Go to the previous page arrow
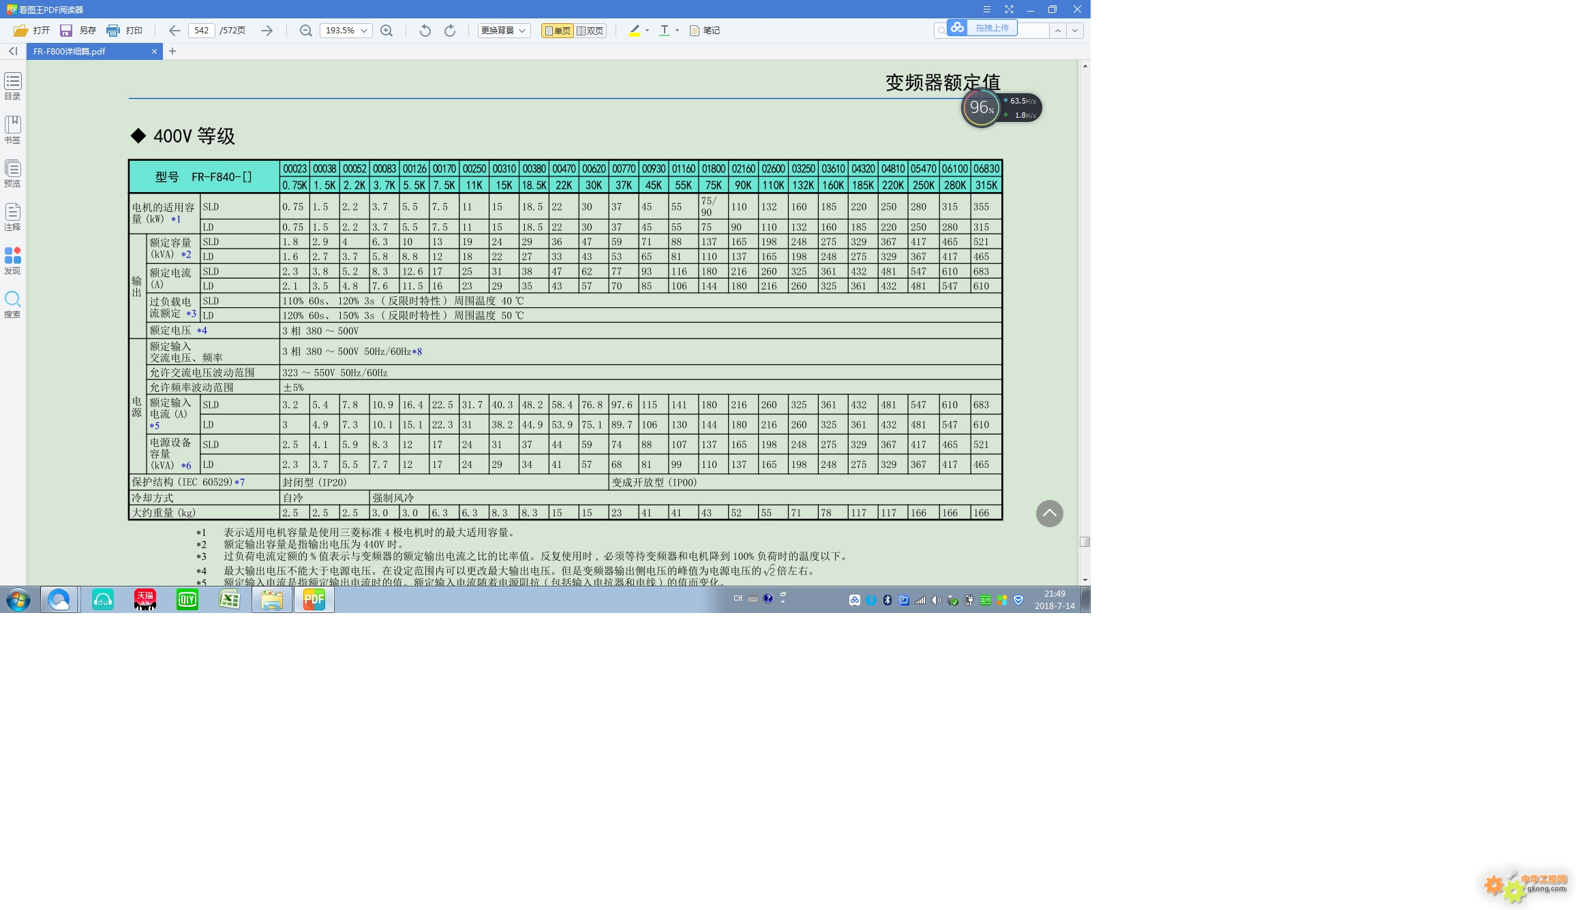This screenshot has width=1576, height=910. 175,31
